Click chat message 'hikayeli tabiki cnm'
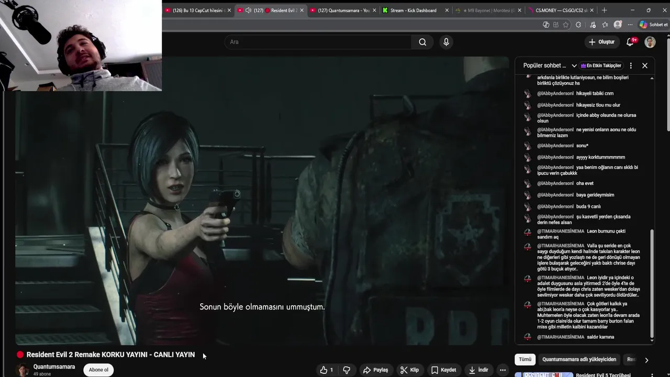The image size is (670, 377). tap(595, 93)
